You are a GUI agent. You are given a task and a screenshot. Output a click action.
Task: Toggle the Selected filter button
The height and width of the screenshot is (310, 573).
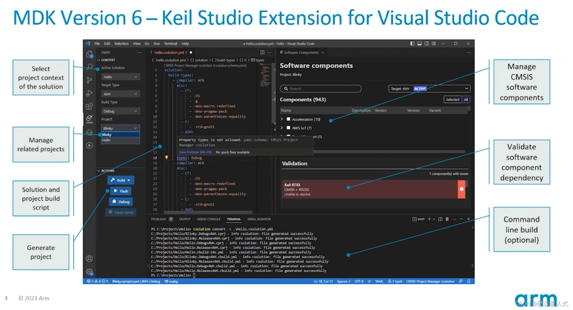[452, 99]
